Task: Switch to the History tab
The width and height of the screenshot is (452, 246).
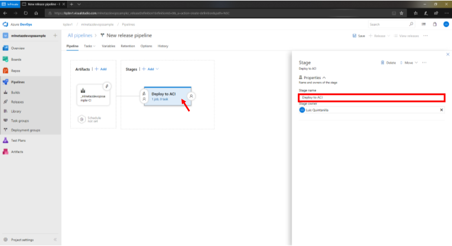Action: pyautogui.click(x=162, y=46)
